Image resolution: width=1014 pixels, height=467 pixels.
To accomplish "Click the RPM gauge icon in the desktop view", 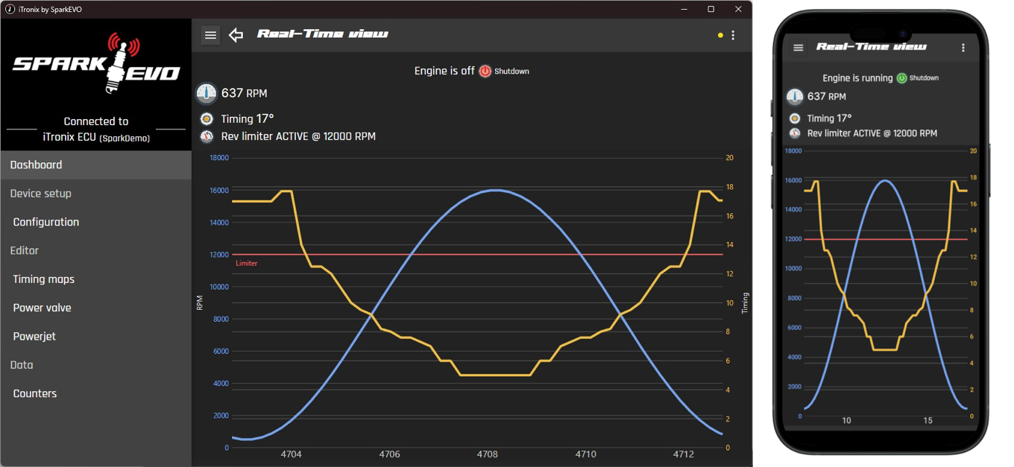I will click(x=207, y=93).
